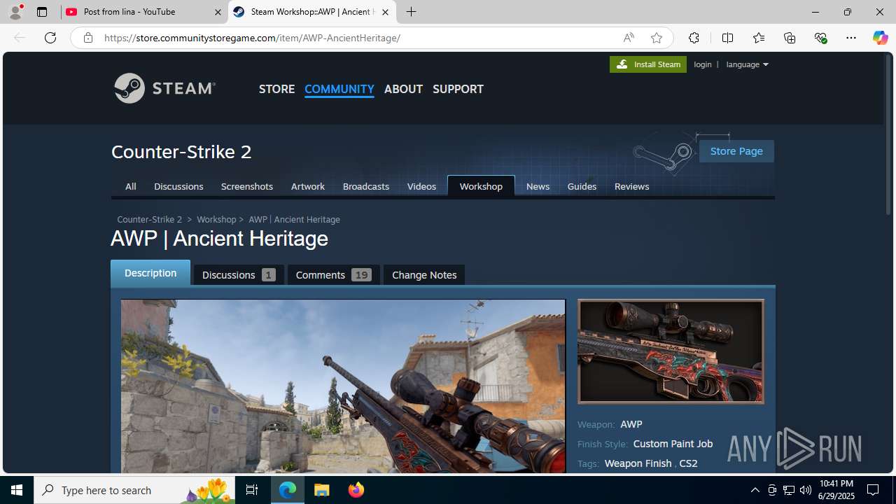Image resolution: width=896 pixels, height=504 pixels.
Task: Open the SUPPORT menu
Action: [458, 89]
